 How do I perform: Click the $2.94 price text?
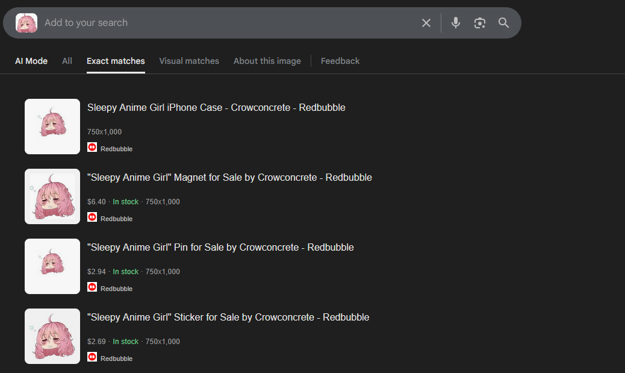click(96, 272)
